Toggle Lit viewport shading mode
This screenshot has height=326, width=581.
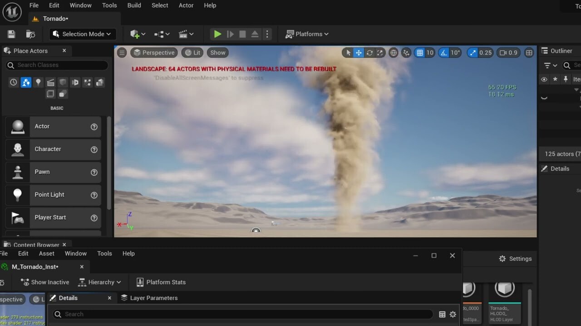point(192,53)
